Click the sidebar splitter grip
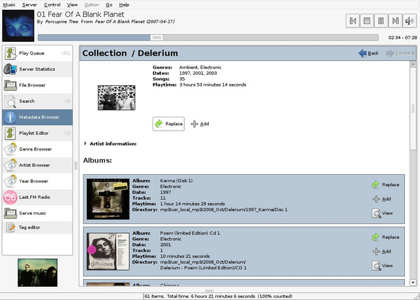Image resolution: width=420 pixels, height=300 pixels. pyautogui.click(x=76, y=166)
